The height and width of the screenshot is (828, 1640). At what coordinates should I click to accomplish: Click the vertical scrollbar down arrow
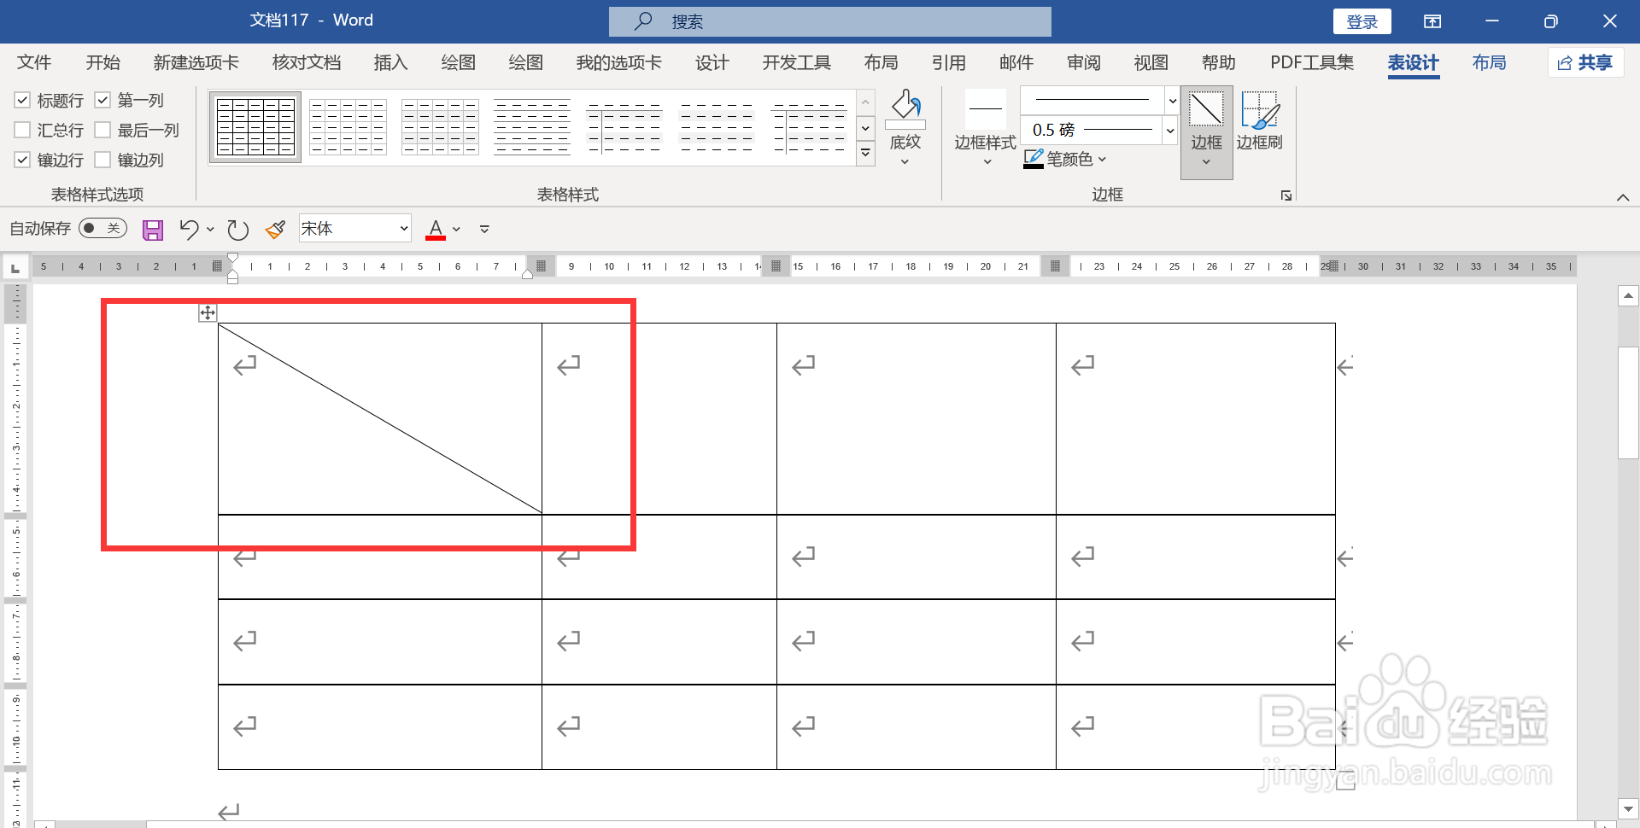click(x=1628, y=808)
